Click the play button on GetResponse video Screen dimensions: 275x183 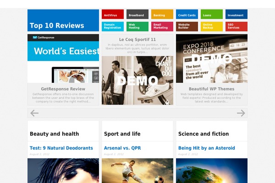click(77, 78)
